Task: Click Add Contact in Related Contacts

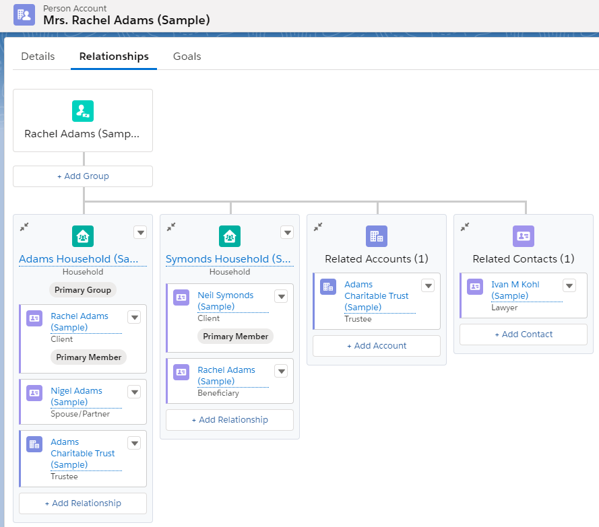Action: point(524,335)
